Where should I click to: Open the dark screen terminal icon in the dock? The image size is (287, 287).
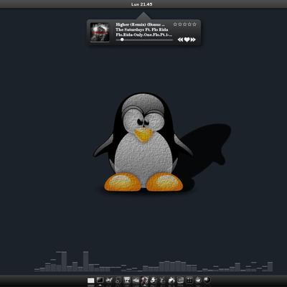(100, 281)
